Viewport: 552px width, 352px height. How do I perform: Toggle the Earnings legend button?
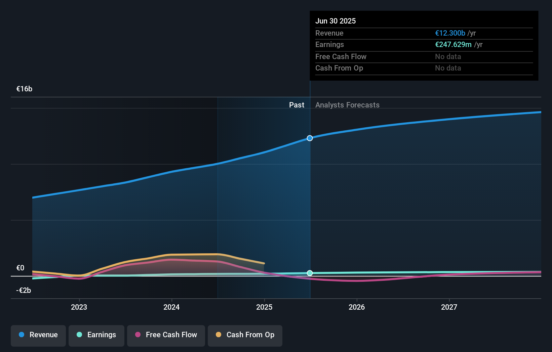click(x=96, y=336)
